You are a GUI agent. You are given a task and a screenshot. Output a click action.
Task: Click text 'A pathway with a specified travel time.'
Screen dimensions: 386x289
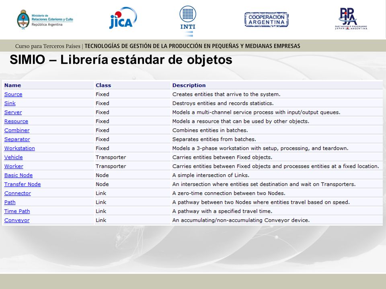click(222, 212)
